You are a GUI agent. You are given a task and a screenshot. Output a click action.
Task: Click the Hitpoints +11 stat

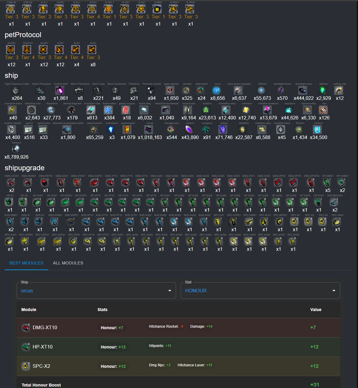coord(160,346)
